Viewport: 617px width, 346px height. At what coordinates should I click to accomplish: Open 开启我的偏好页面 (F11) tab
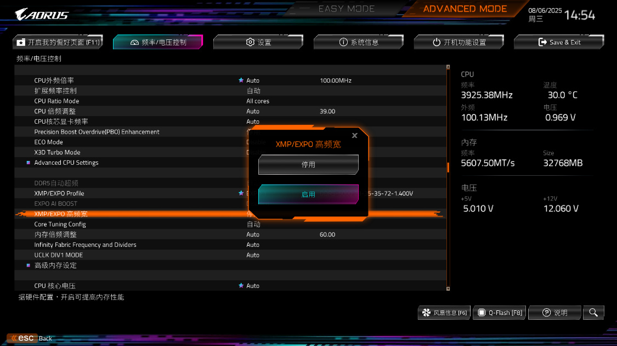58,42
